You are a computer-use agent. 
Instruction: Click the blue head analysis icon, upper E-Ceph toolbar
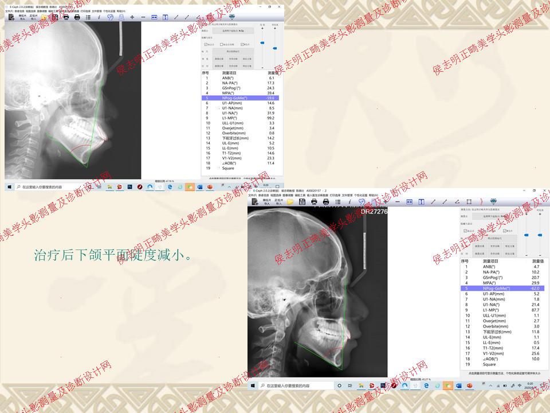[110, 17]
